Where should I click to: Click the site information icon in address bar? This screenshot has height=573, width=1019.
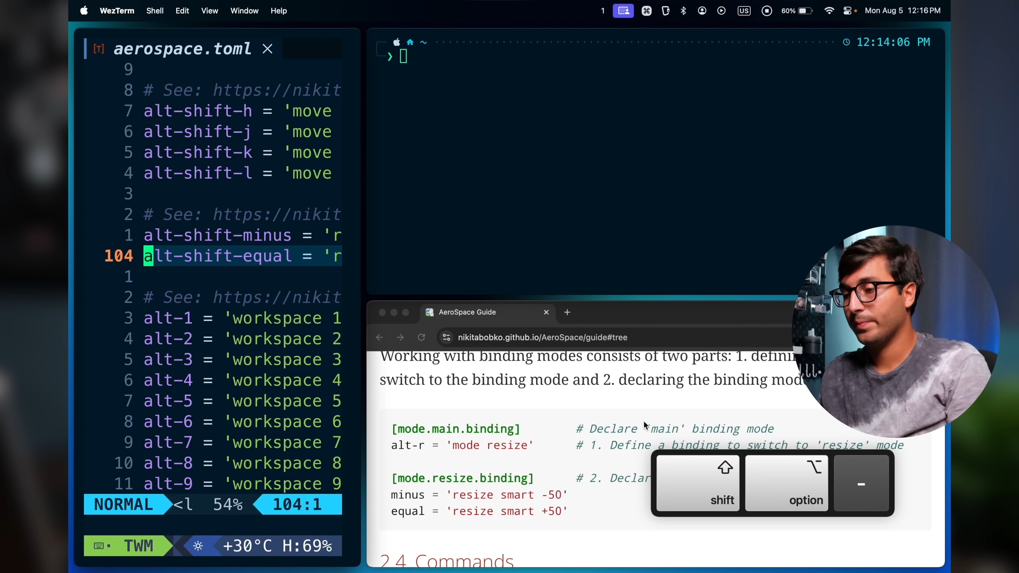pyautogui.click(x=446, y=337)
